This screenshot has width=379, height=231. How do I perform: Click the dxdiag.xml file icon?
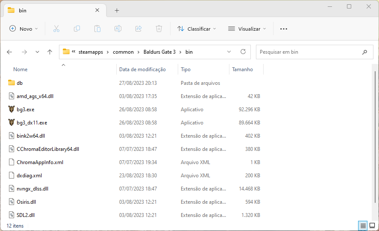(x=12, y=175)
